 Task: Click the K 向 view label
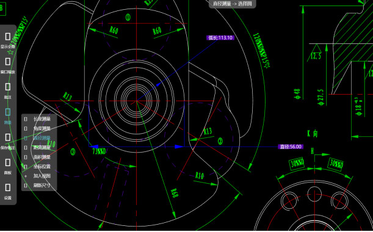click(313, 134)
